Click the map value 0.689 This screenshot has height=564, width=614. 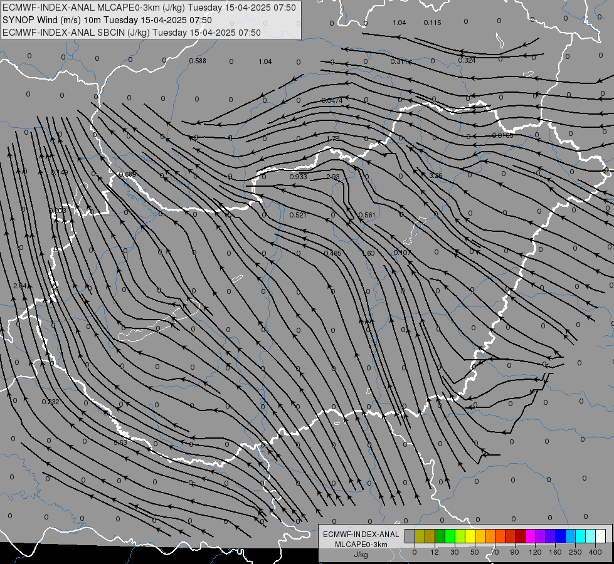tap(128, 174)
